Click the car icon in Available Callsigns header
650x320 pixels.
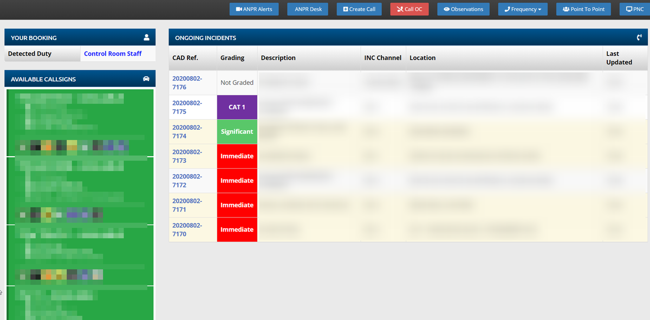(x=146, y=79)
